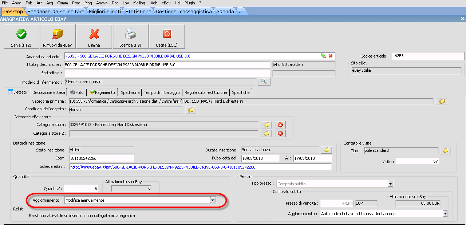Click the Al end date field
The height and width of the screenshot is (225, 466).
[313, 158]
